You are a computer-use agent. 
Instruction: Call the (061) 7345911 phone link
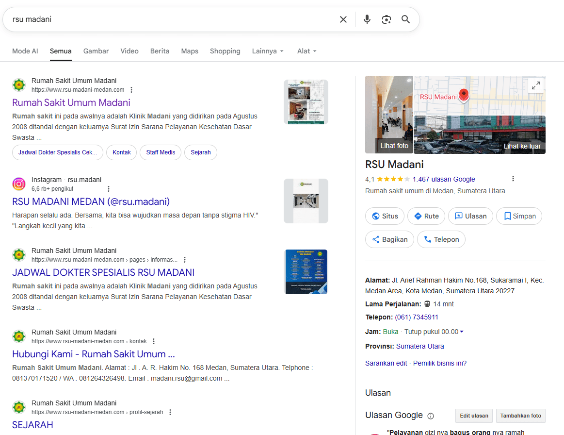(416, 317)
